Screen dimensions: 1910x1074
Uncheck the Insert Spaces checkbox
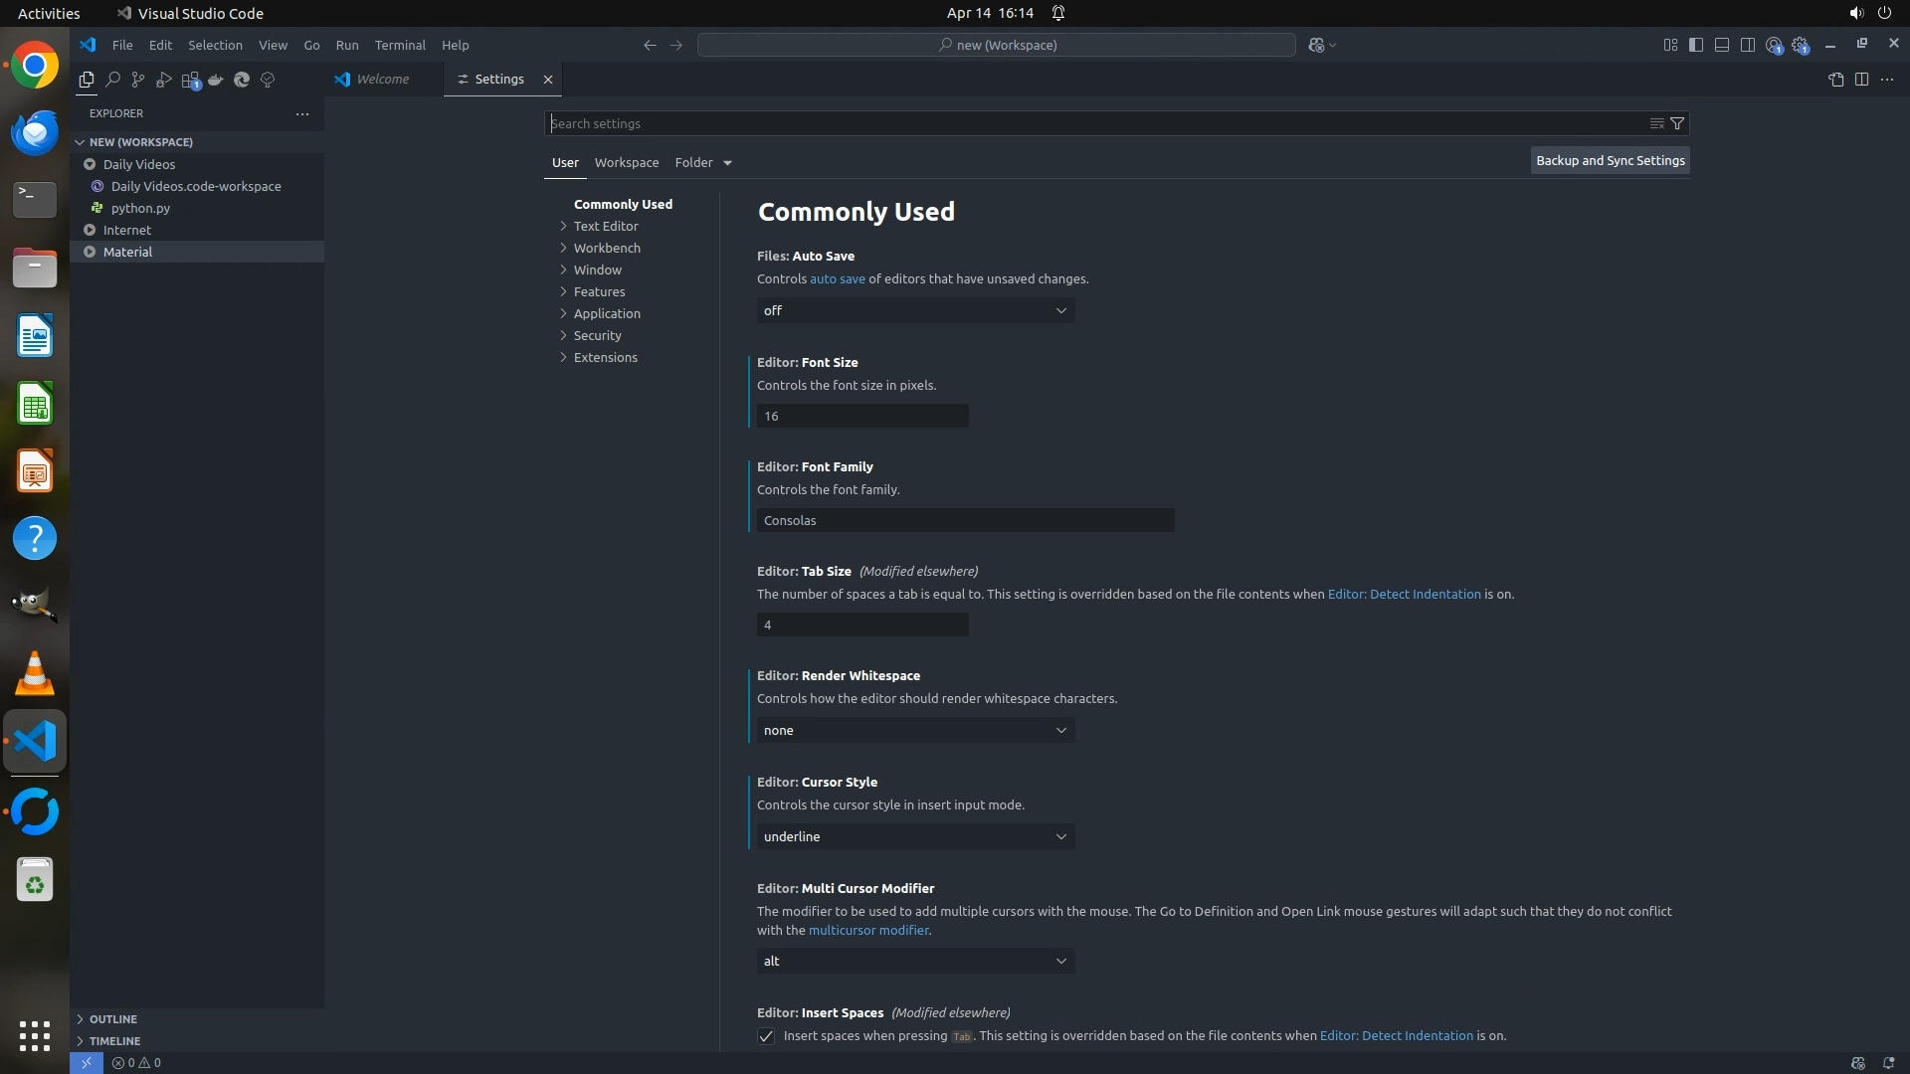(766, 1036)
